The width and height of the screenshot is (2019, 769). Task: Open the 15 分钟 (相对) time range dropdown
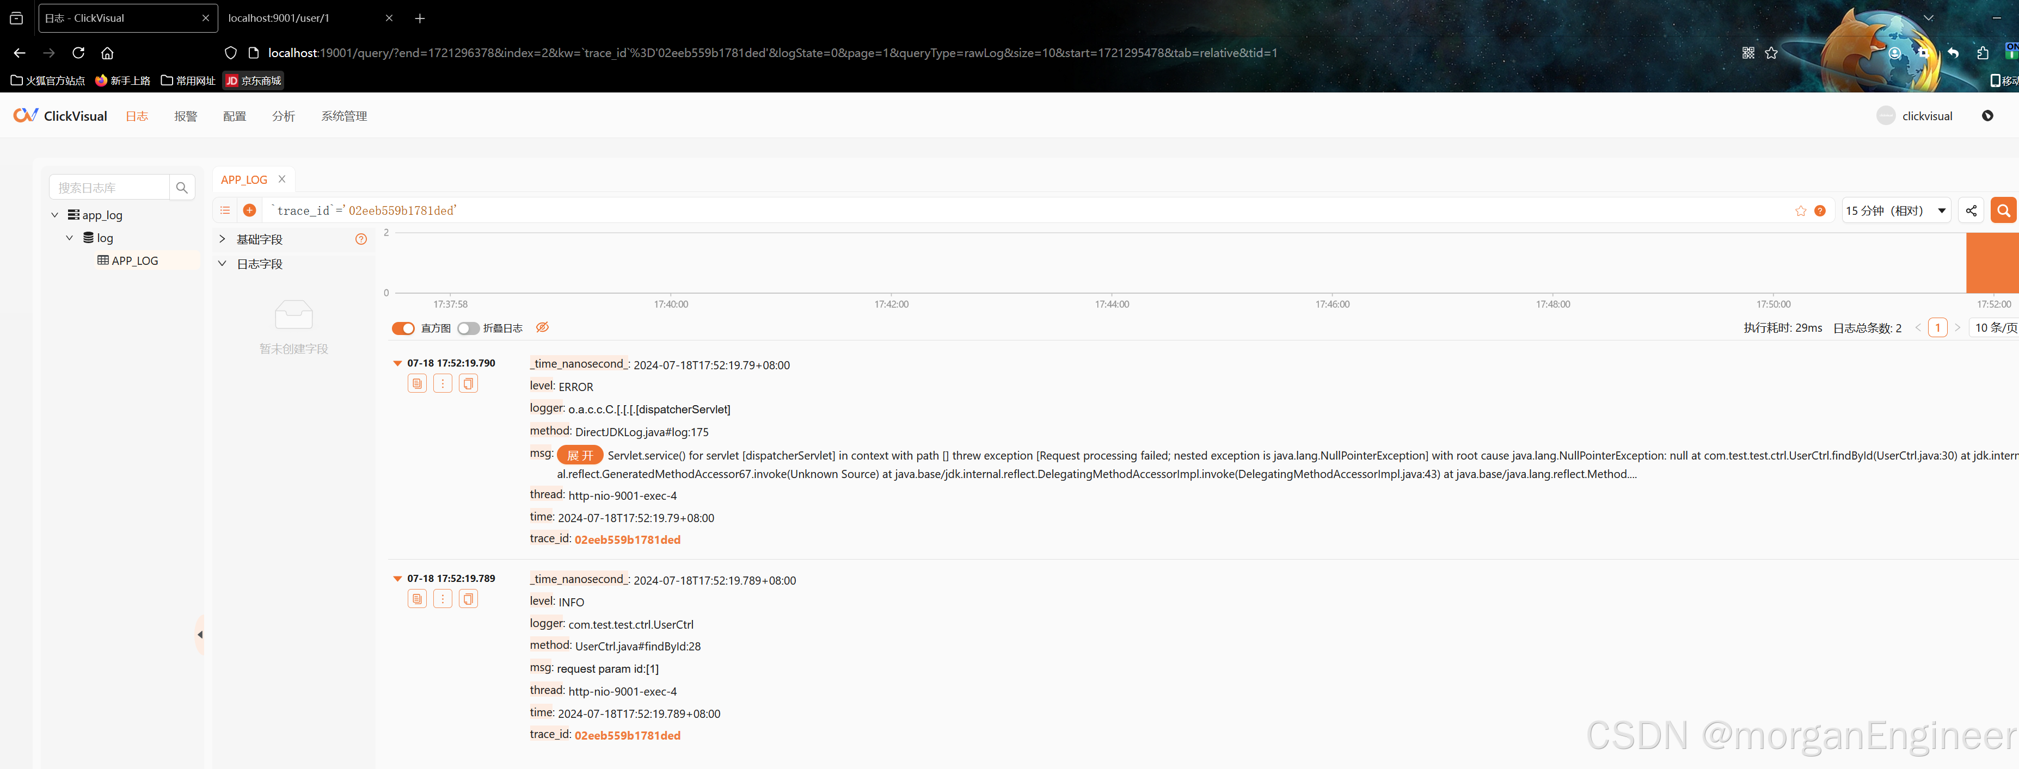[1896, 210]
